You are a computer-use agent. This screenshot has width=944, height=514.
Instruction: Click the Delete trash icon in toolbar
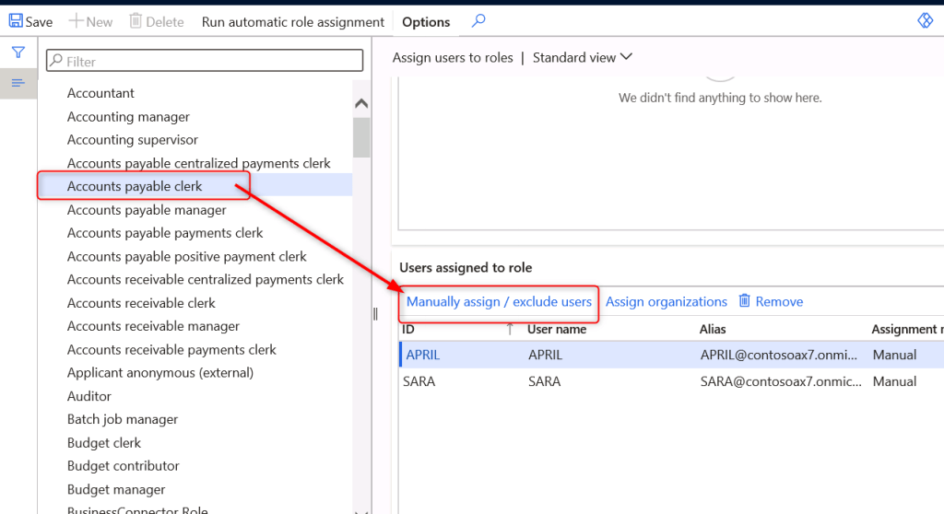(136, 21)
